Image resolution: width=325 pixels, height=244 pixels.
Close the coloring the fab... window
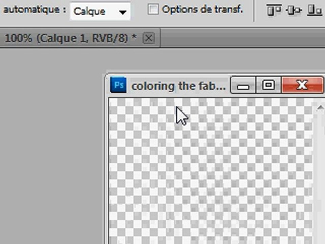(x=302, y=85)
